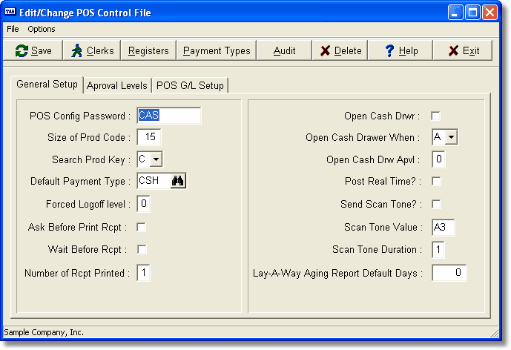Click the Lay-A-Way Aging Report Default Days field

pos(449,273)
